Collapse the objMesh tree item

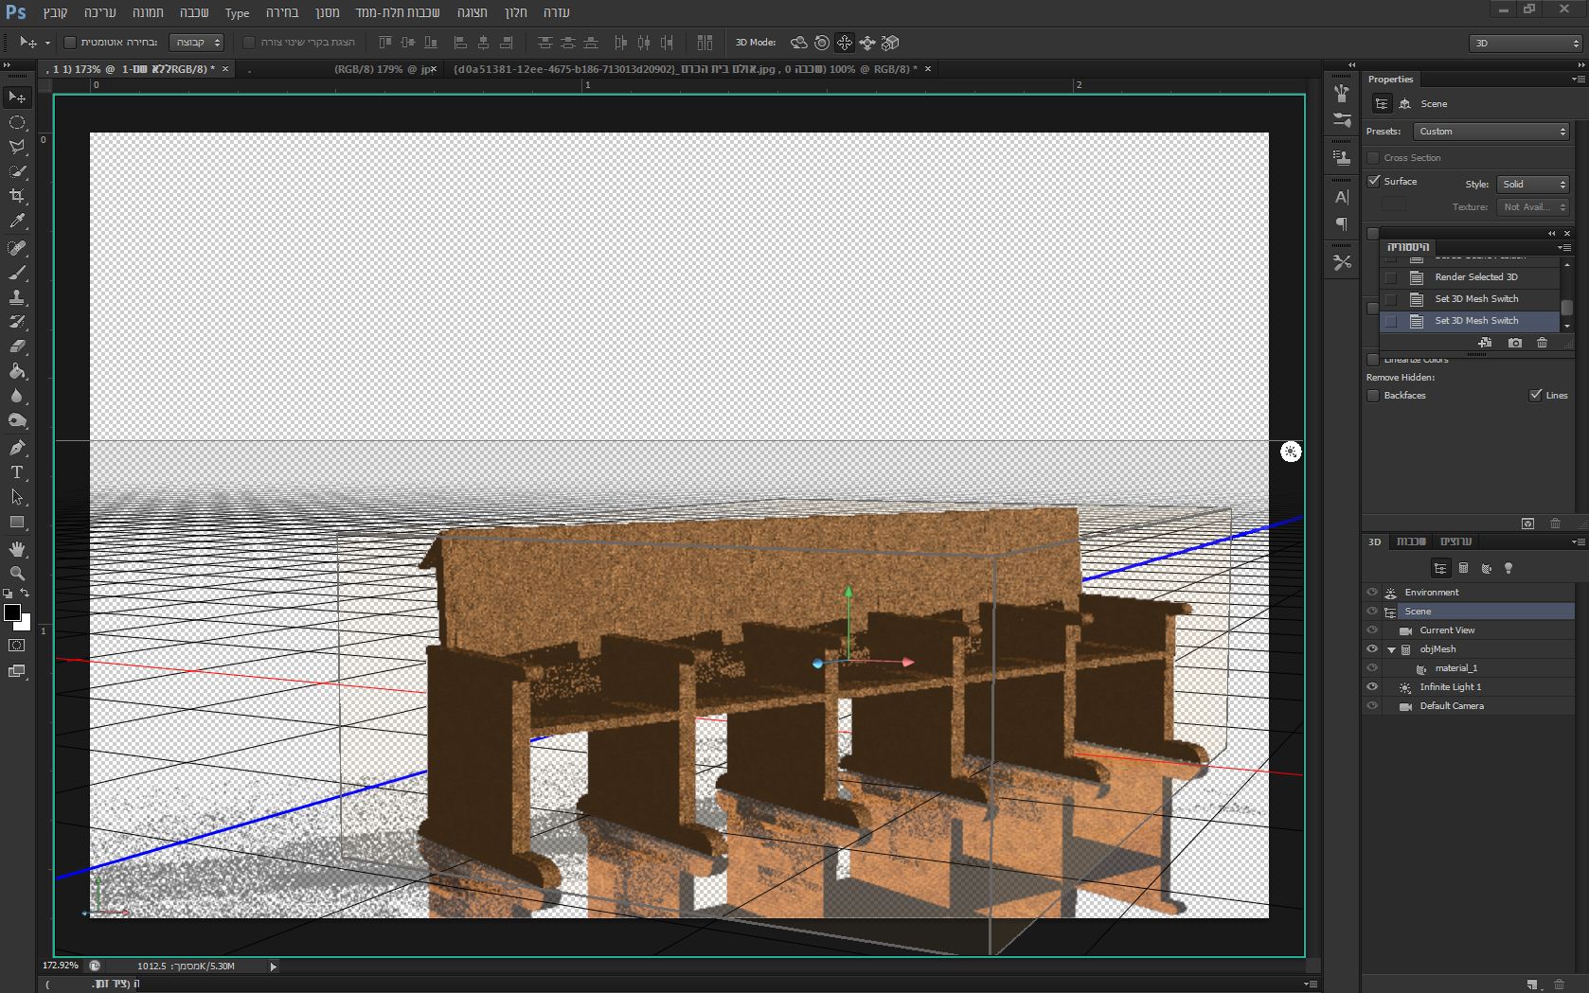pos(1391,650)
